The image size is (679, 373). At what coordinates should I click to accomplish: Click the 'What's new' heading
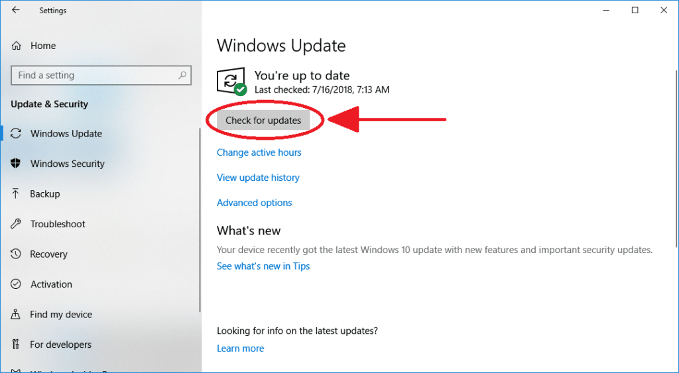tap(249, 230)
